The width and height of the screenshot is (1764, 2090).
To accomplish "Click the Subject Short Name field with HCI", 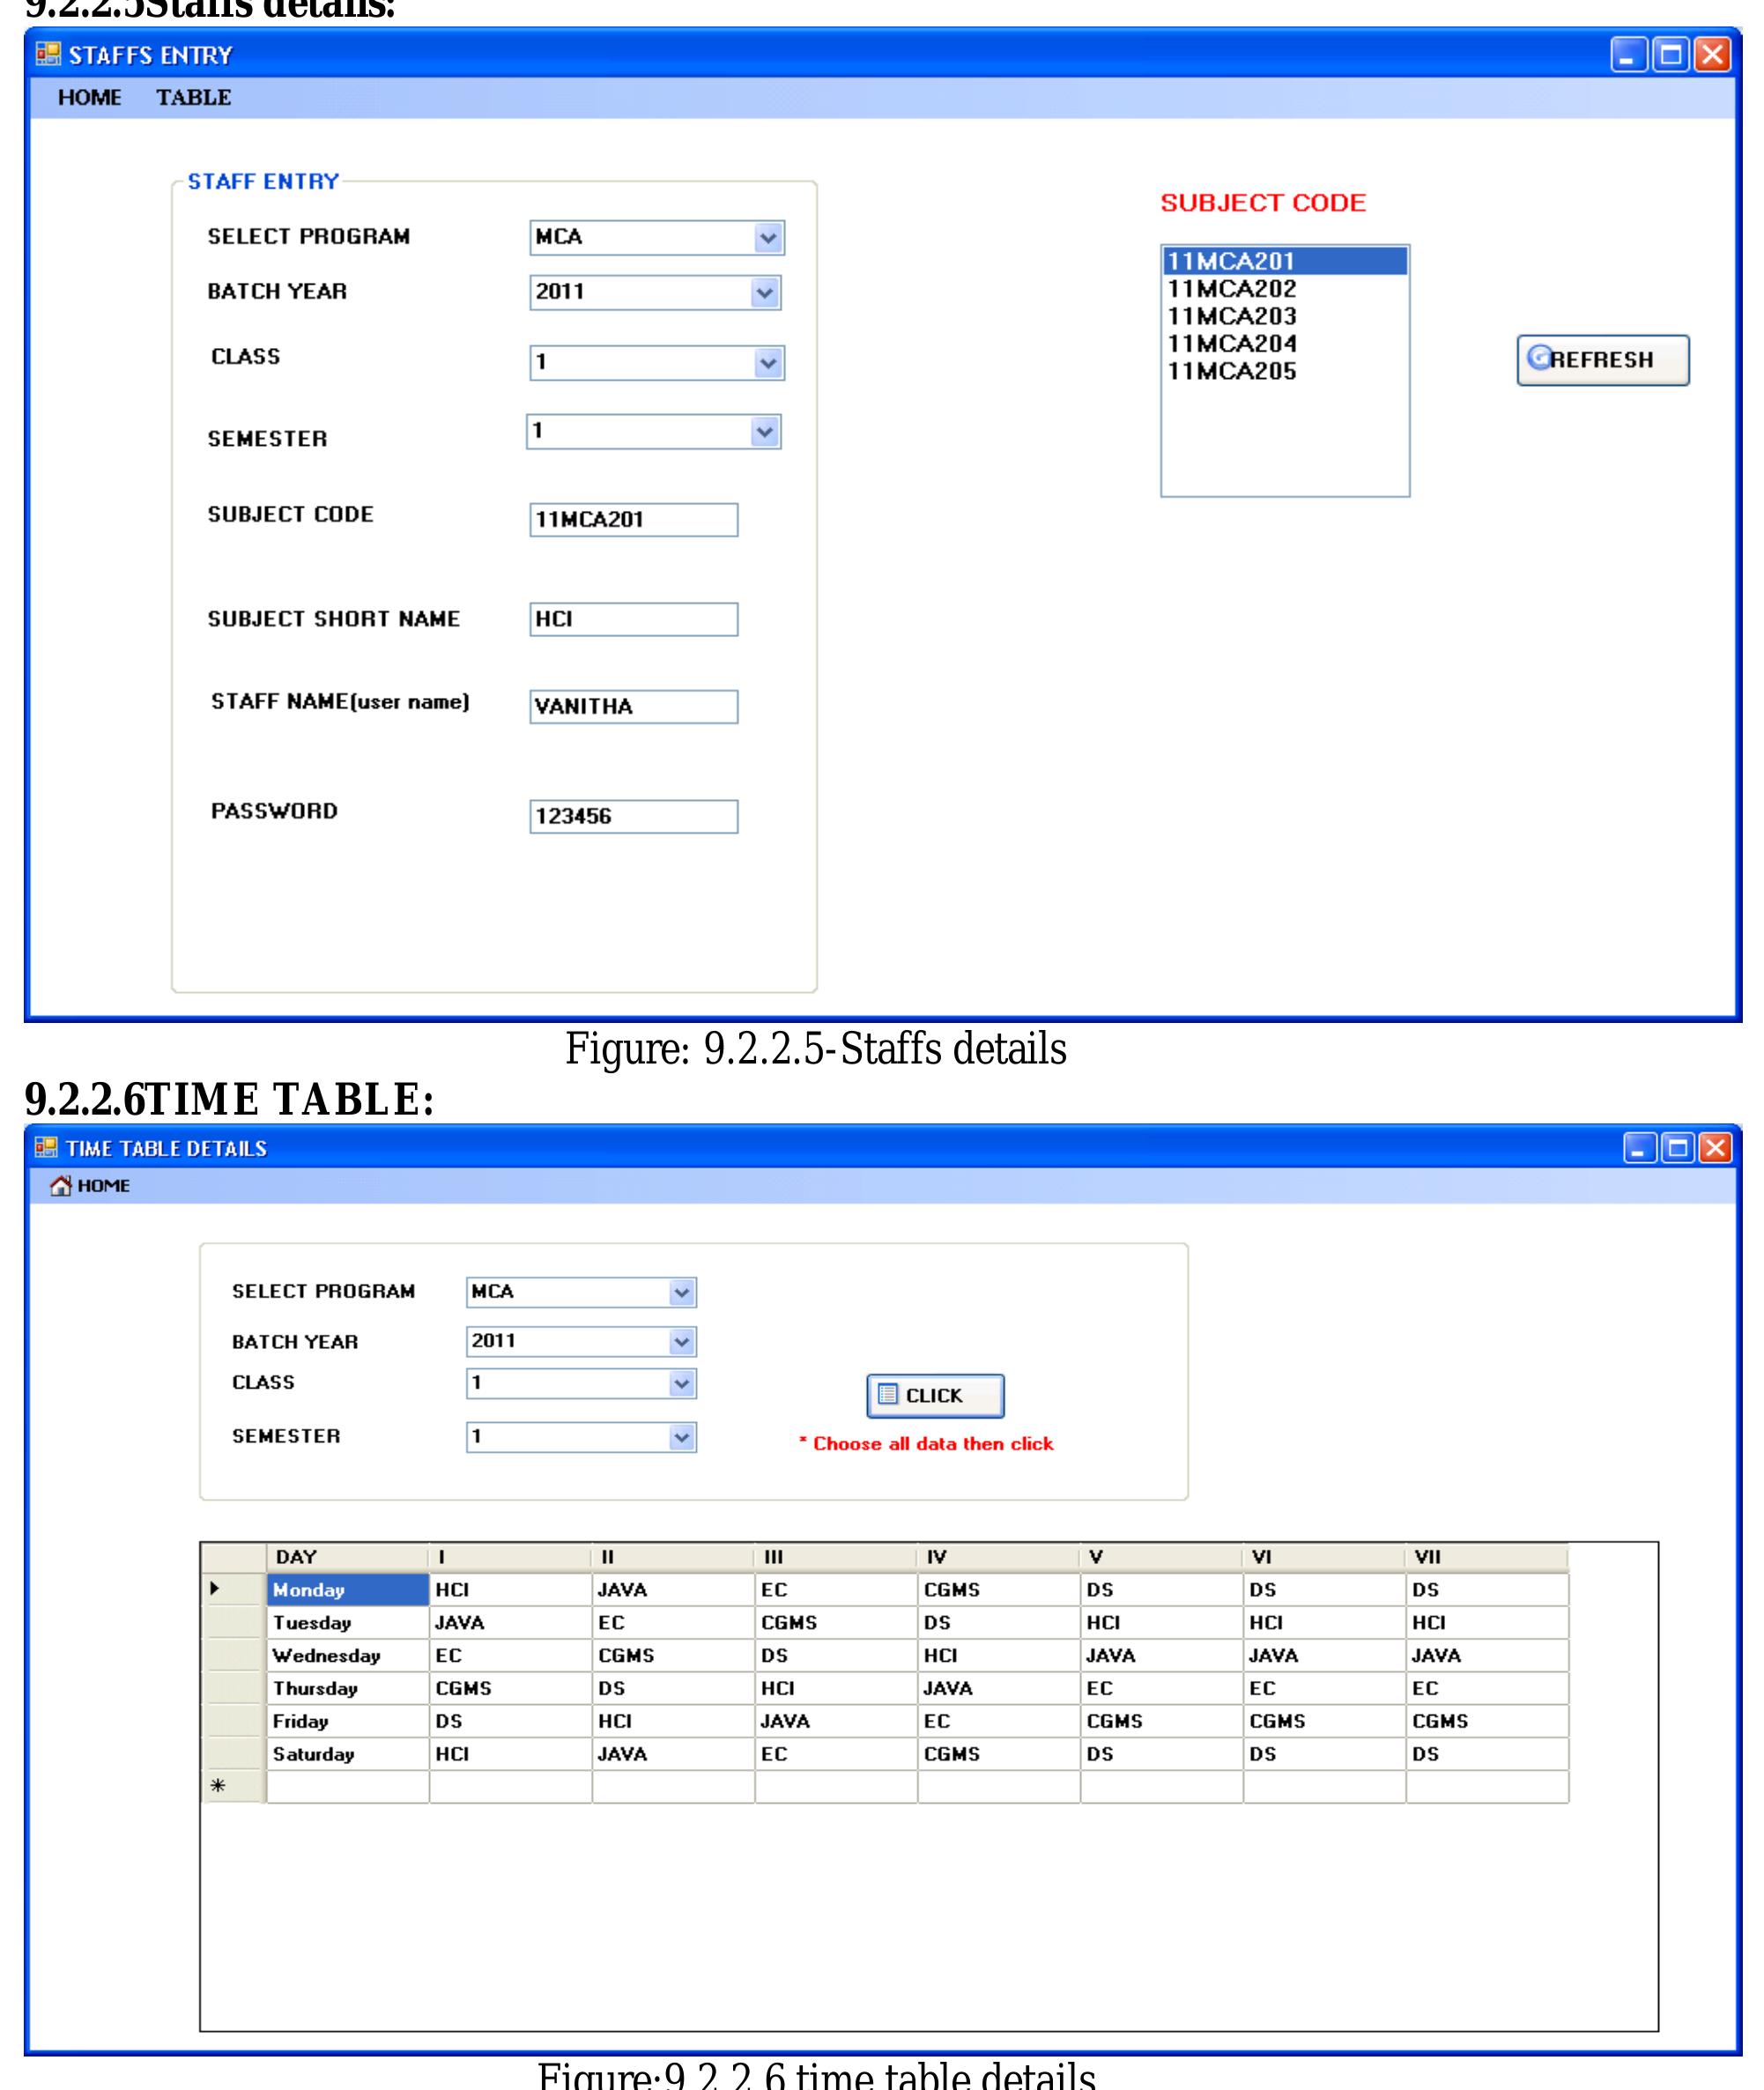I will (634, 619).
